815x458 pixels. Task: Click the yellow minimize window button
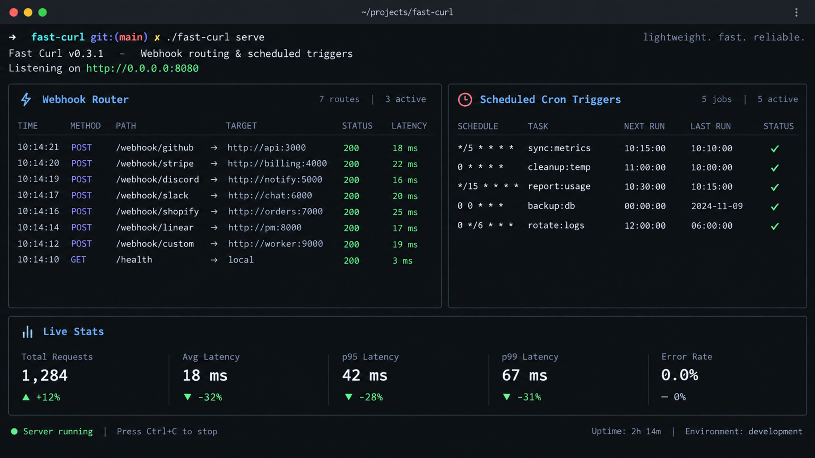click(x=28, y=12)
